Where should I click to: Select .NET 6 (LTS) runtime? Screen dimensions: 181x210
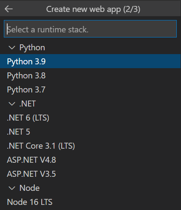click(90, 118)
